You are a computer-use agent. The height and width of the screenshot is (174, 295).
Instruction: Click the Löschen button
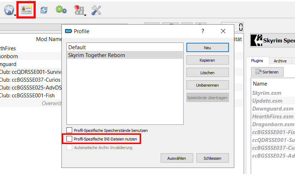(207, 72)
